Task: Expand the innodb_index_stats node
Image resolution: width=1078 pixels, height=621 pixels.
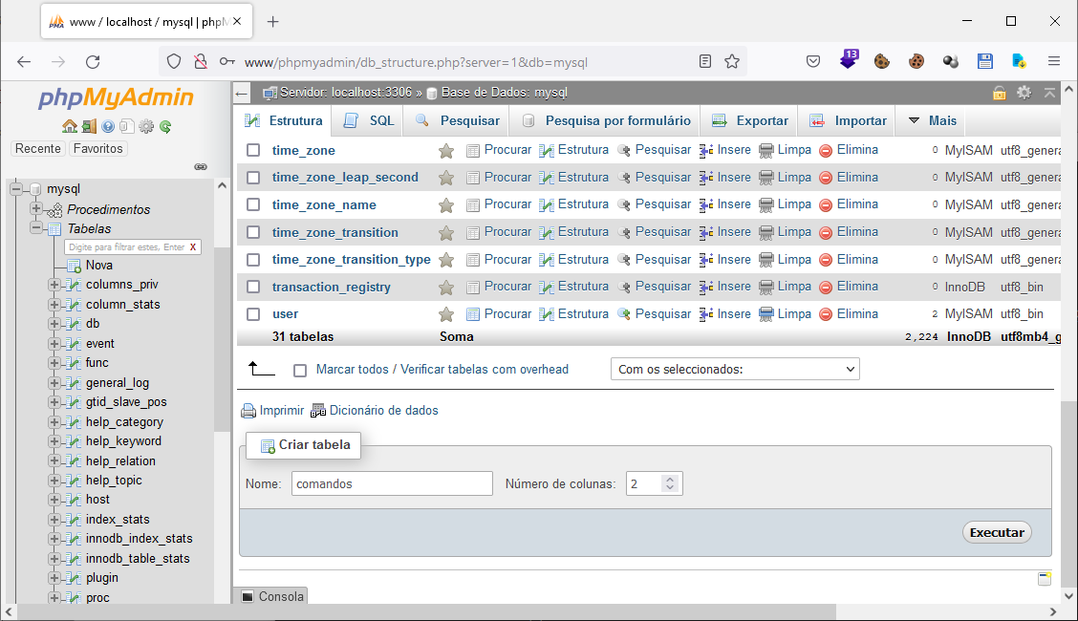Action: coord(54,539)
